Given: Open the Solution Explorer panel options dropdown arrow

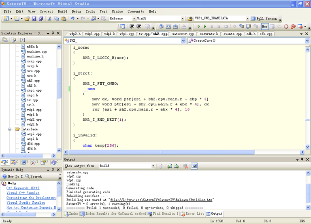Looking at the screenshot, I should point(48,34).
